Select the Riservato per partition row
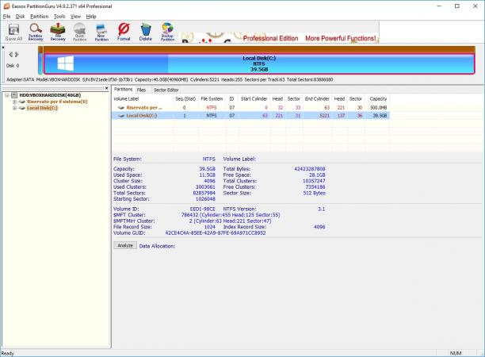485x357 pixels. pyautogui.click(x=250, y=107)
